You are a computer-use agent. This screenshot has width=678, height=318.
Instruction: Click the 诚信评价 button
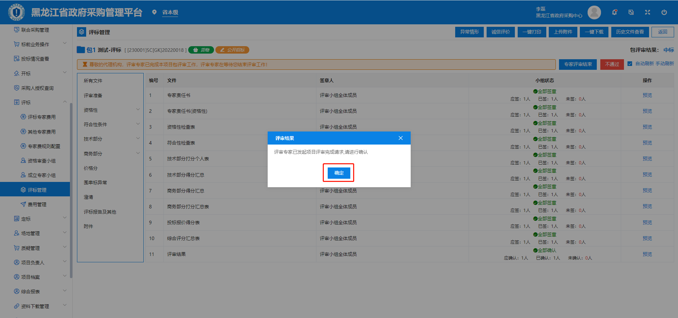point(500,32)
